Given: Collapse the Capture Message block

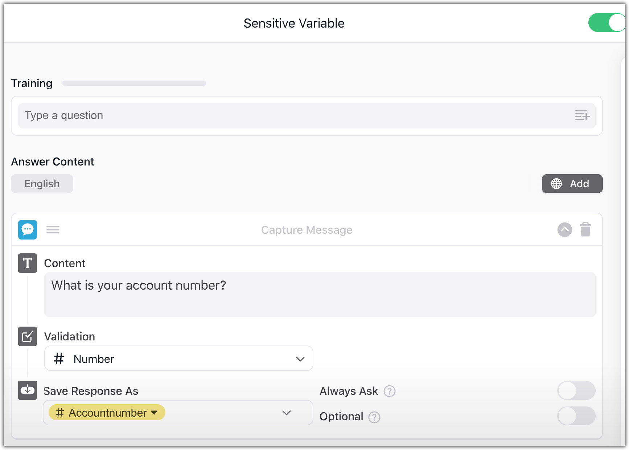Looking at the screenshot, I should coord(564,230).
